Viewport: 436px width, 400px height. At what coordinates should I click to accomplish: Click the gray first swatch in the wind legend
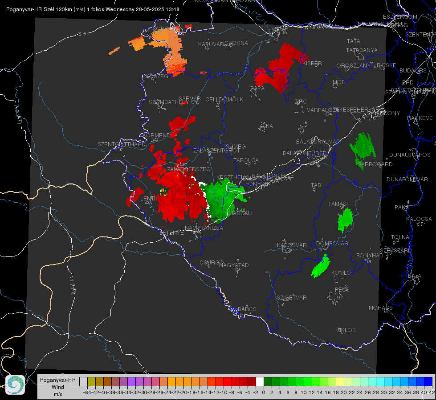pos(83,382)
